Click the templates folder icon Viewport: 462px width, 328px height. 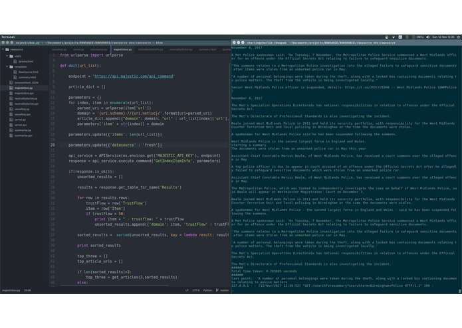(x=11, y=66)
